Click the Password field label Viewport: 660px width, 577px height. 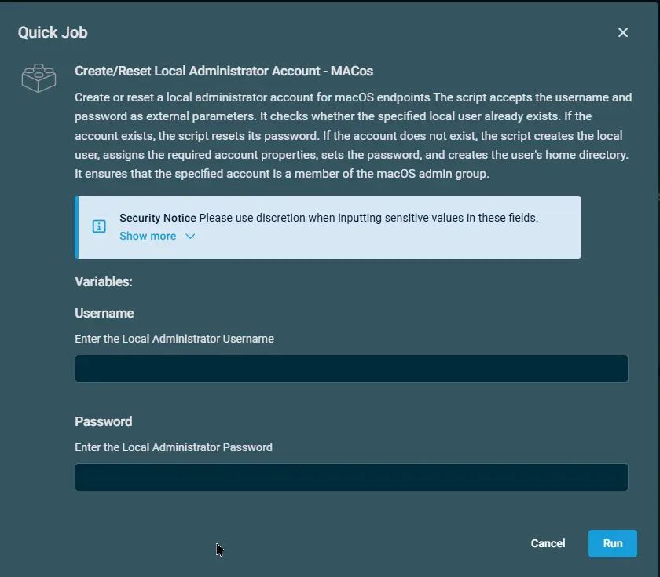pos(104,421)
